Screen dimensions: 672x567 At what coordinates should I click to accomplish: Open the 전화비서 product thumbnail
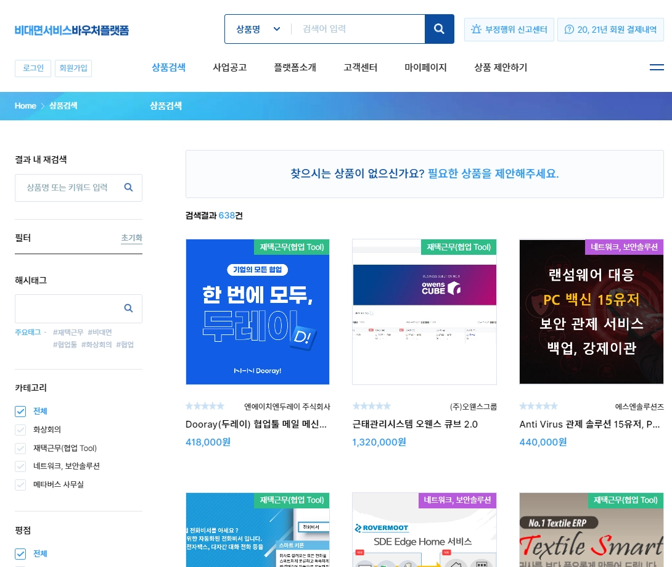pos(258,530)
